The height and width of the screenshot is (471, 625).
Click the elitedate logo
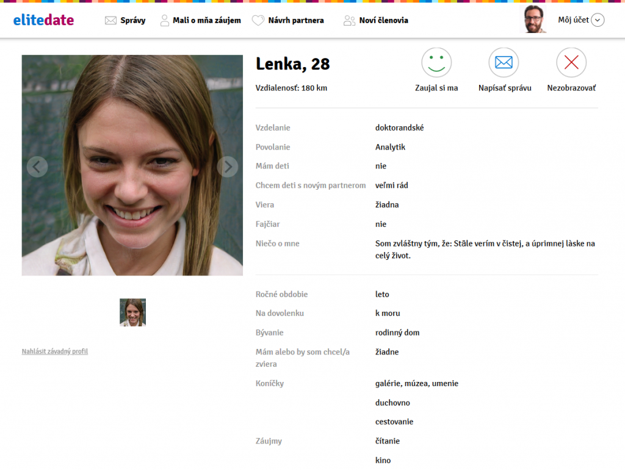click(43, 20)
